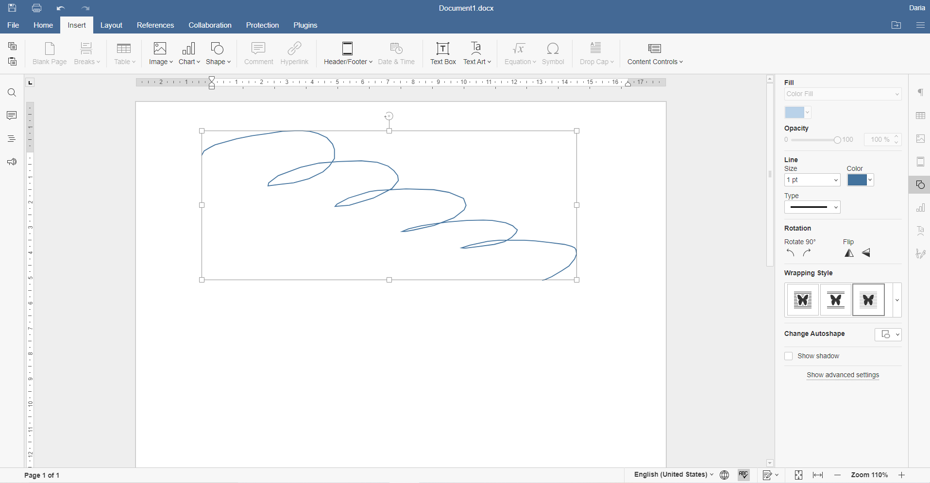Open the Comments panel

pos(12,116)
